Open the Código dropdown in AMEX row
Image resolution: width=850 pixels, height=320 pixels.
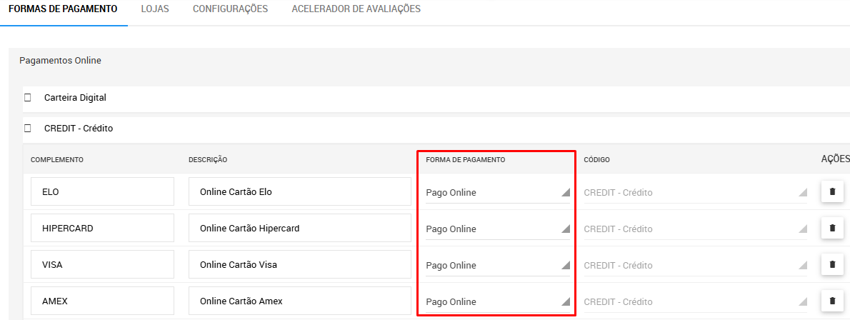point(695,301)
